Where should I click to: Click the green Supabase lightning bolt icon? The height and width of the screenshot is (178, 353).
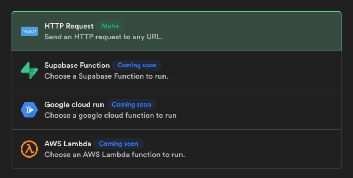coord(29,71)
